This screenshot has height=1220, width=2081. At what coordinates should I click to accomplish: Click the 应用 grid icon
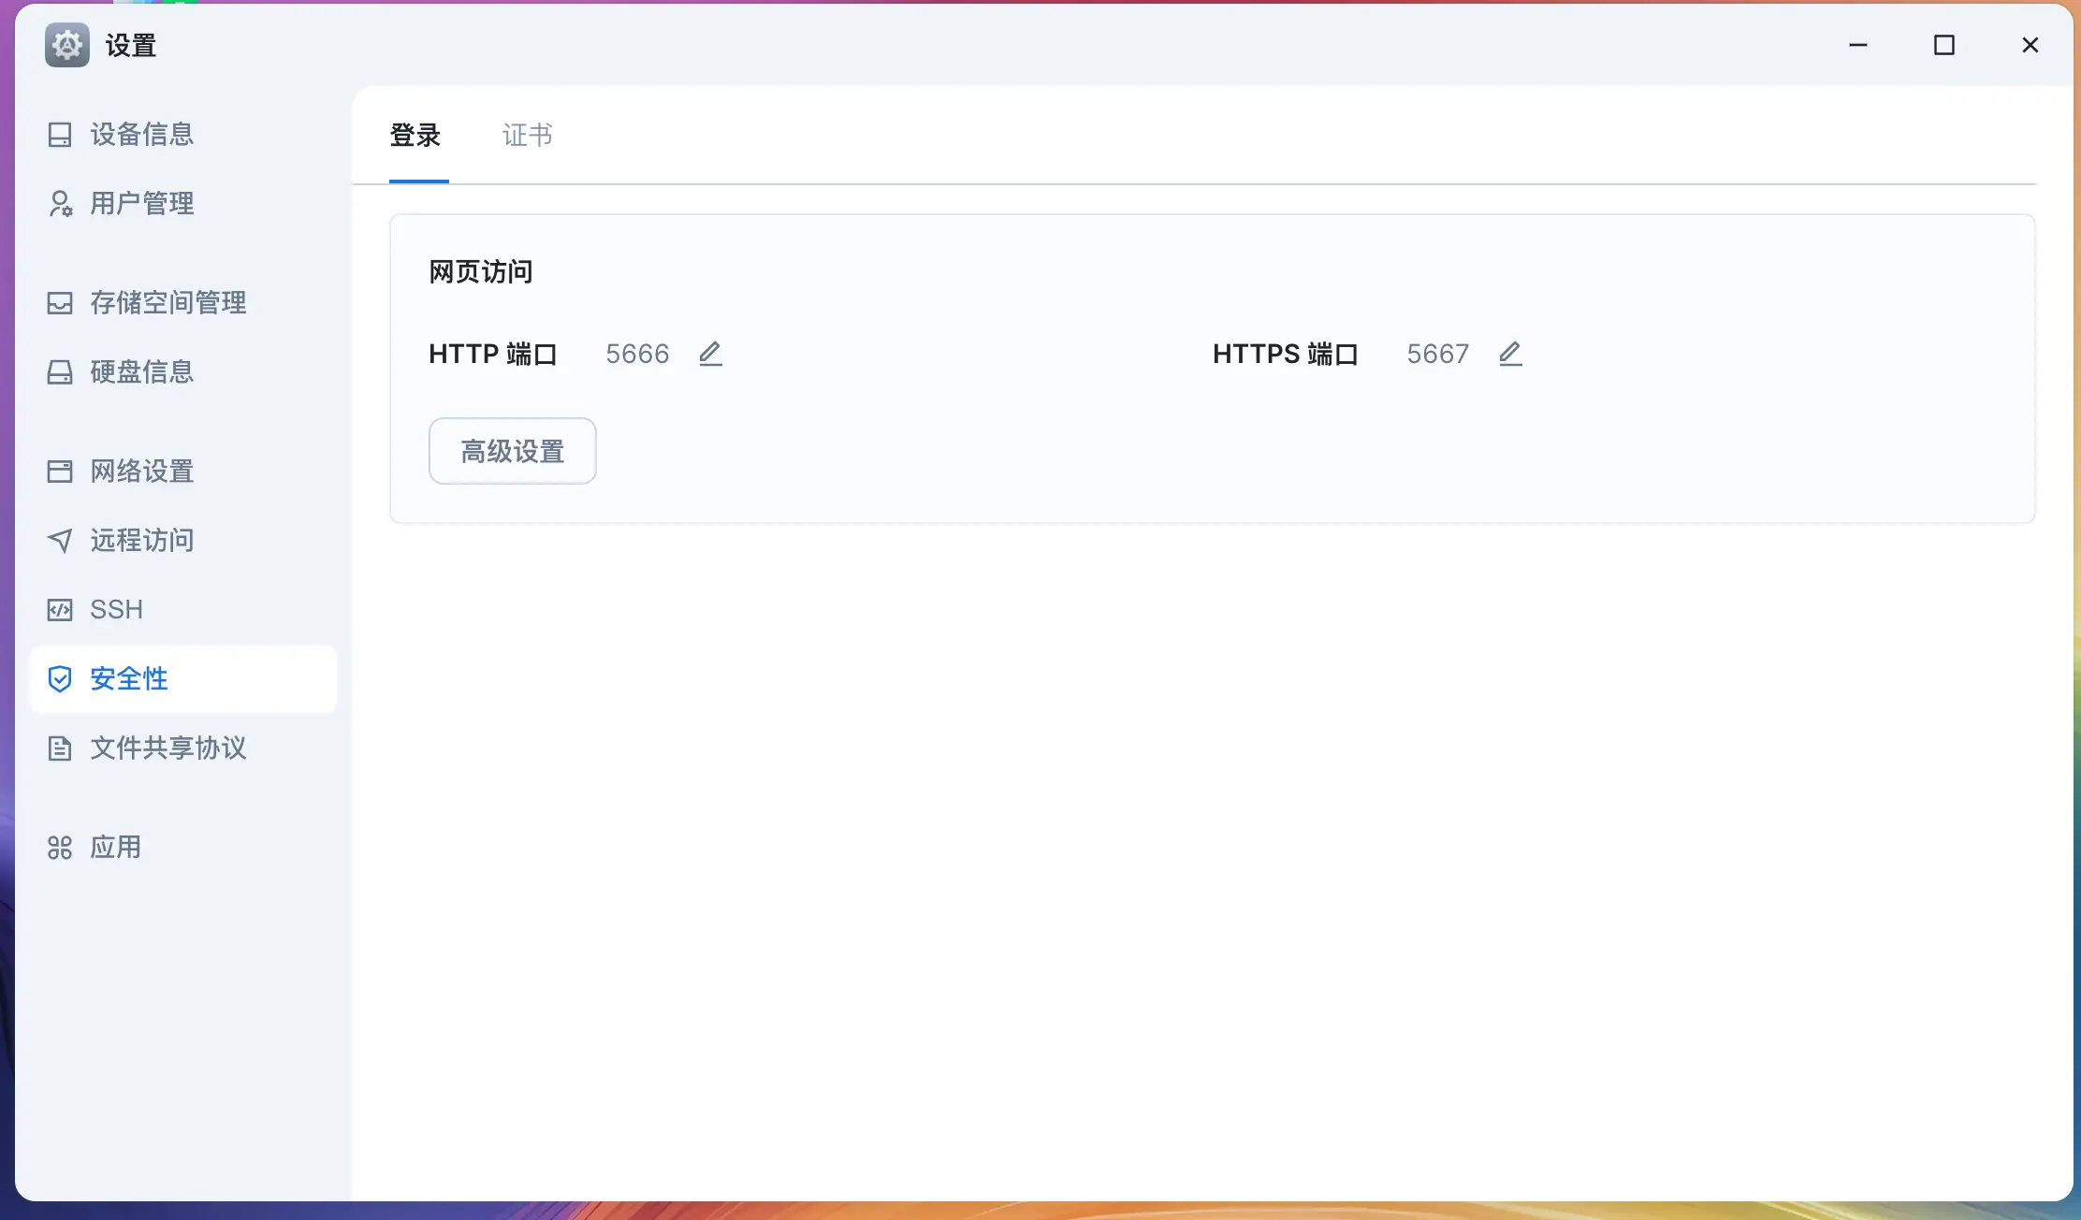click(60, 848)
